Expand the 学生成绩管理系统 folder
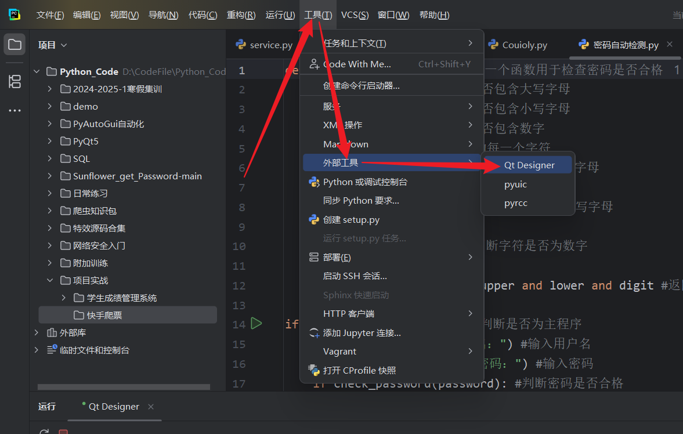 pyautogui.click(x=64, y=298)
